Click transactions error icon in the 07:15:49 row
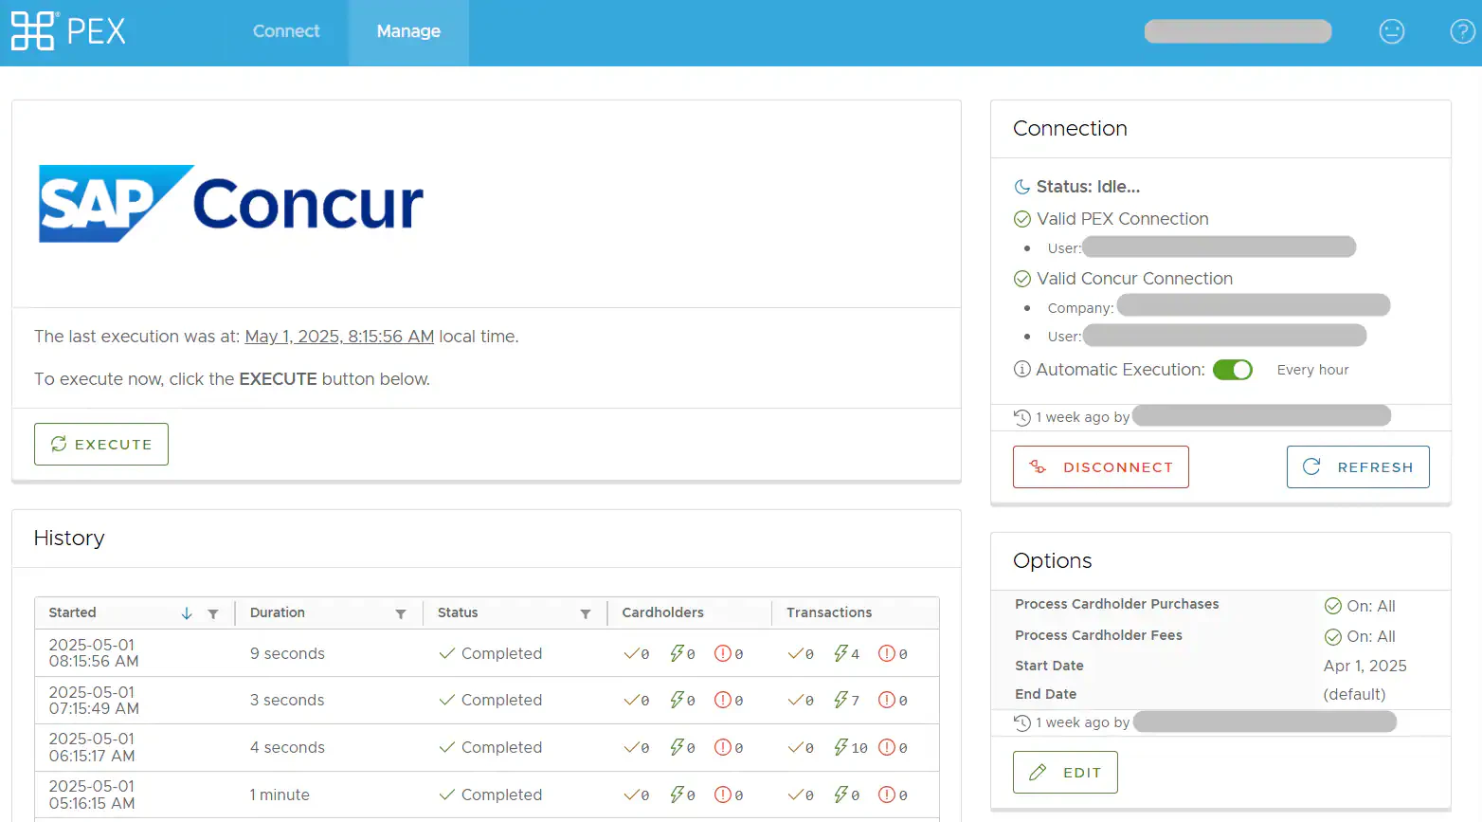 click(887, 700)
